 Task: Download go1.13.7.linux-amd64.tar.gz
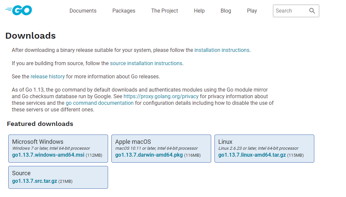[x=252, y=155]
